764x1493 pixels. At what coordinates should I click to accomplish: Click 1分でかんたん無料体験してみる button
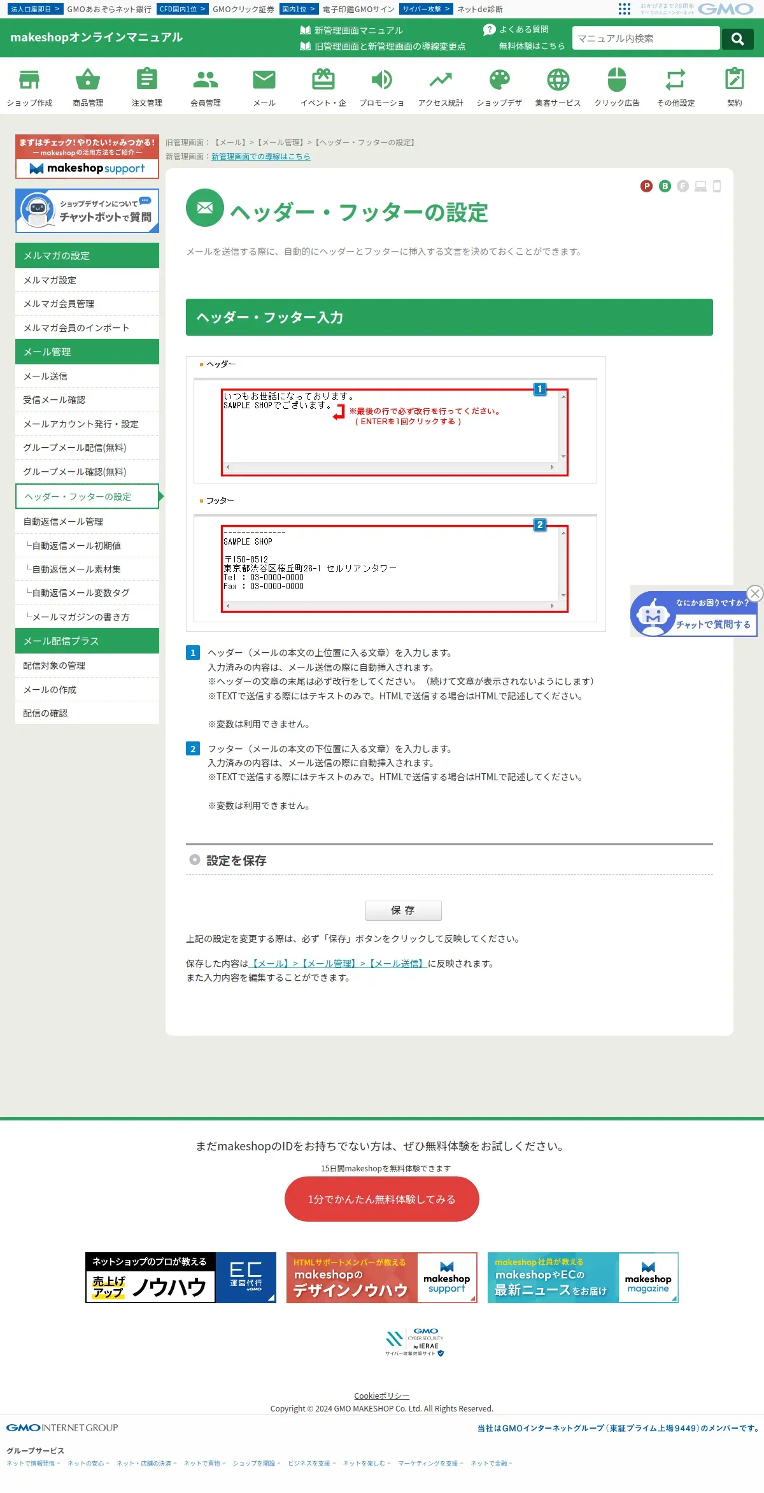pyautogui.click(x=382, y=1199)
